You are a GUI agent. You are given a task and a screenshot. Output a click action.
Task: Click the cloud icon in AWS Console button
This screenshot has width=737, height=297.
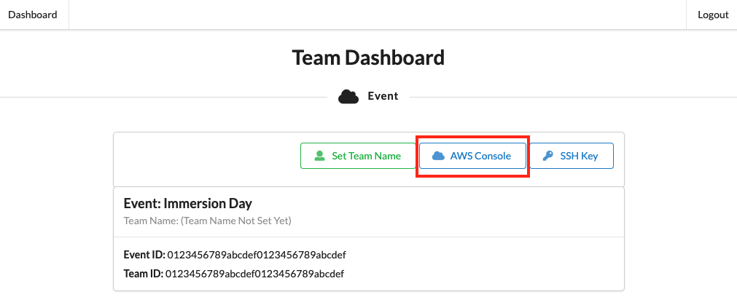(438, 156)
